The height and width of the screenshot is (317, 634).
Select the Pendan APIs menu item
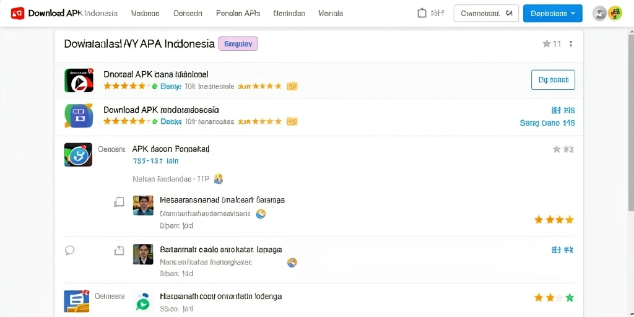238,14
